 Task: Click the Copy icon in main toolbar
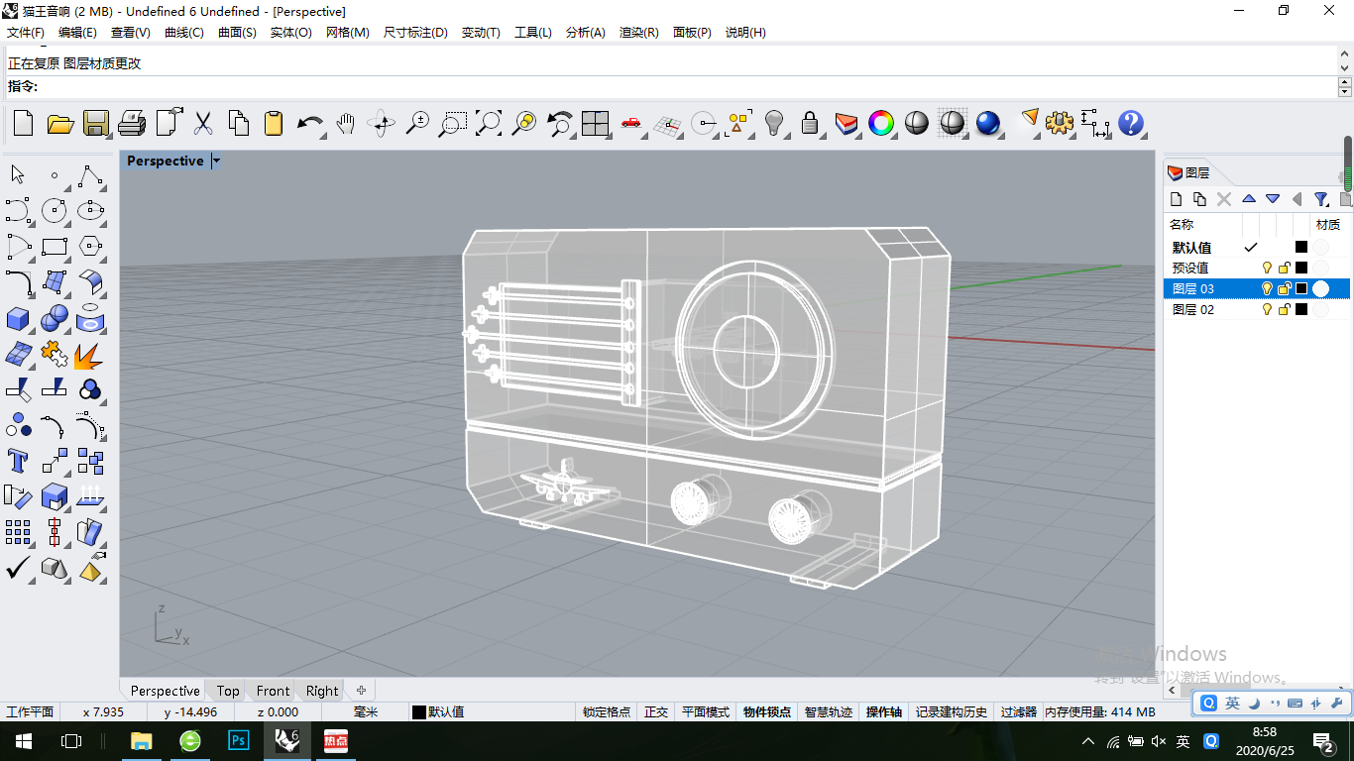tap(239, 123)
